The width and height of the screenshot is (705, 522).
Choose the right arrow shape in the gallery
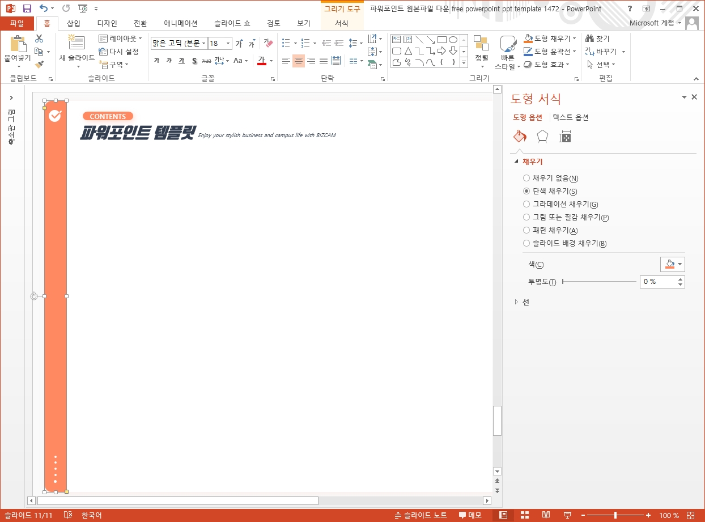pyautogui.click(x=442, y=51)
